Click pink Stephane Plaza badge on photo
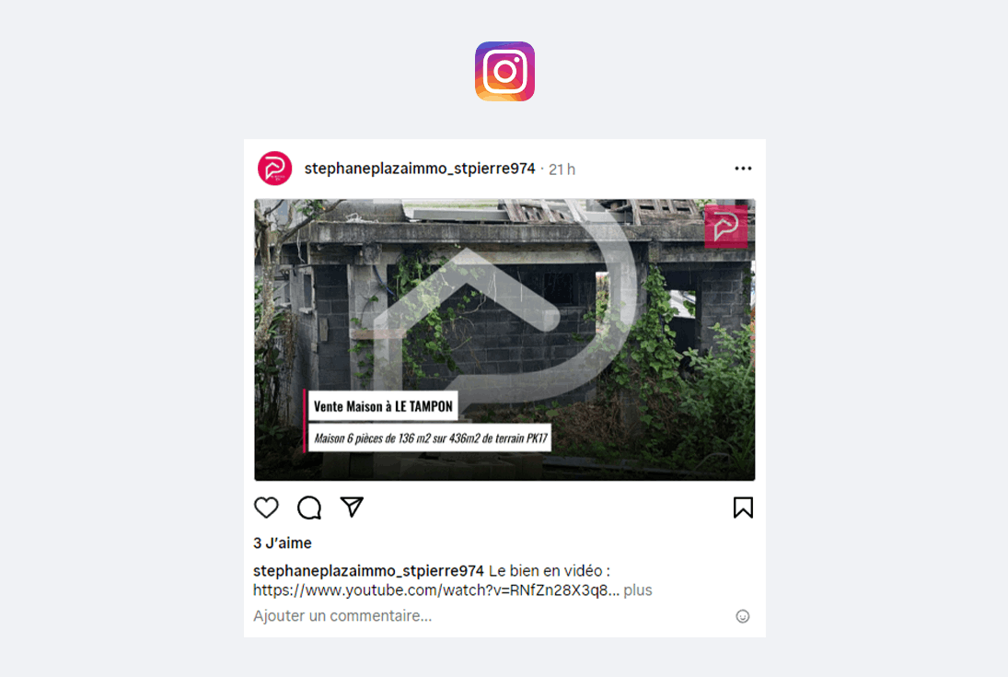The width and height of the screenshot is (1008, 677). tap(725, 227)
